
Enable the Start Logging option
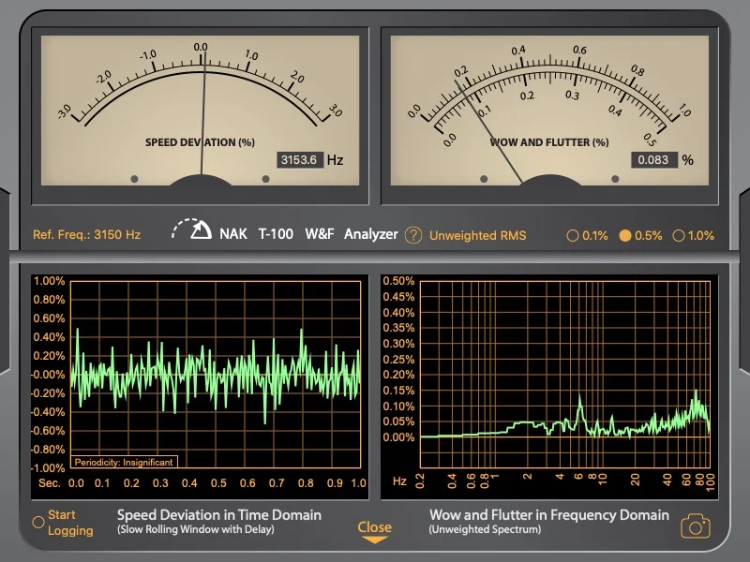click(x=38, y=522)
